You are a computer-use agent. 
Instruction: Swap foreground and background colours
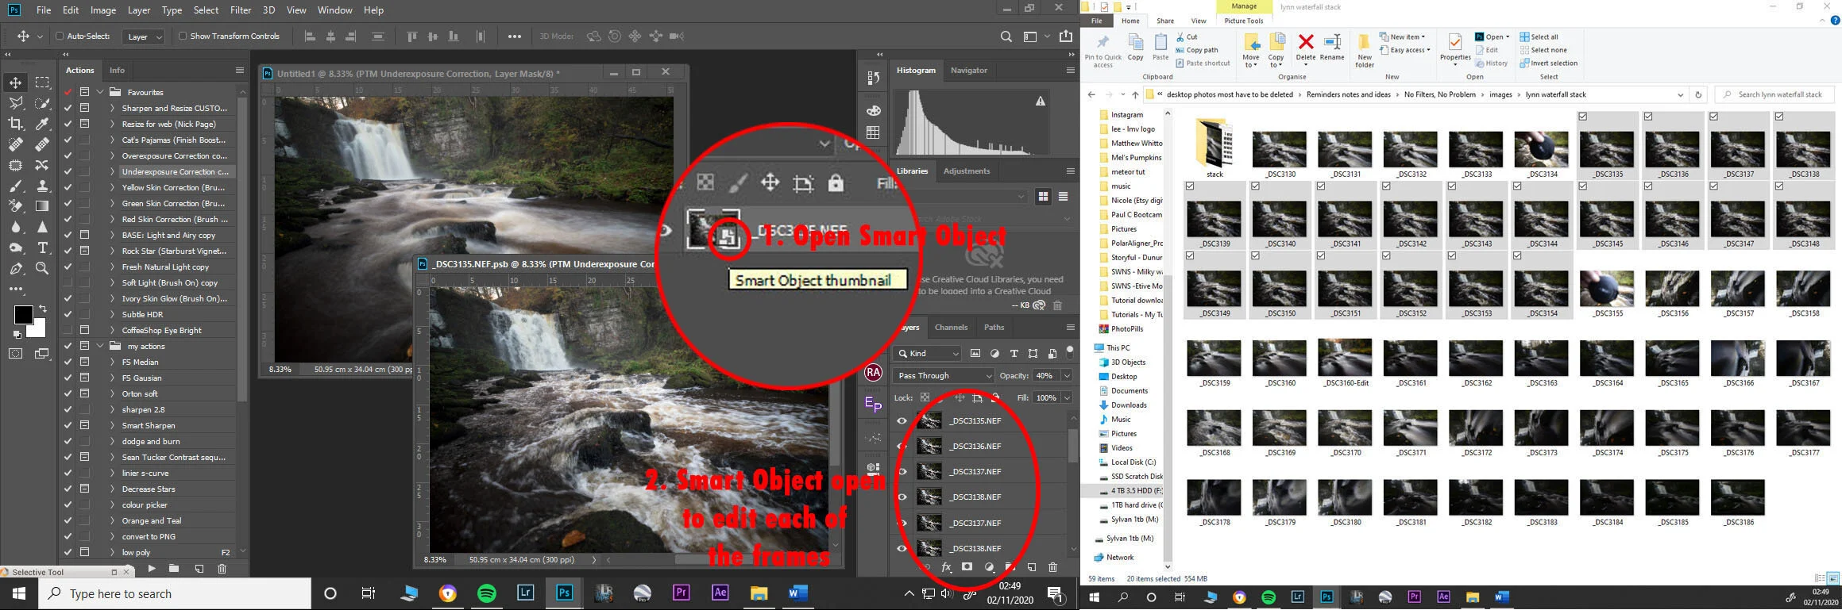click(42, 309)
